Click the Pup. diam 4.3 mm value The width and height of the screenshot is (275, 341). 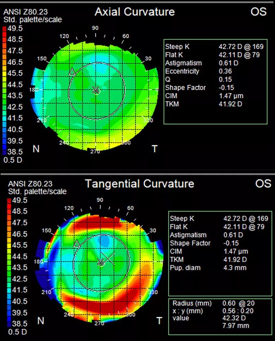pos(235,267)
